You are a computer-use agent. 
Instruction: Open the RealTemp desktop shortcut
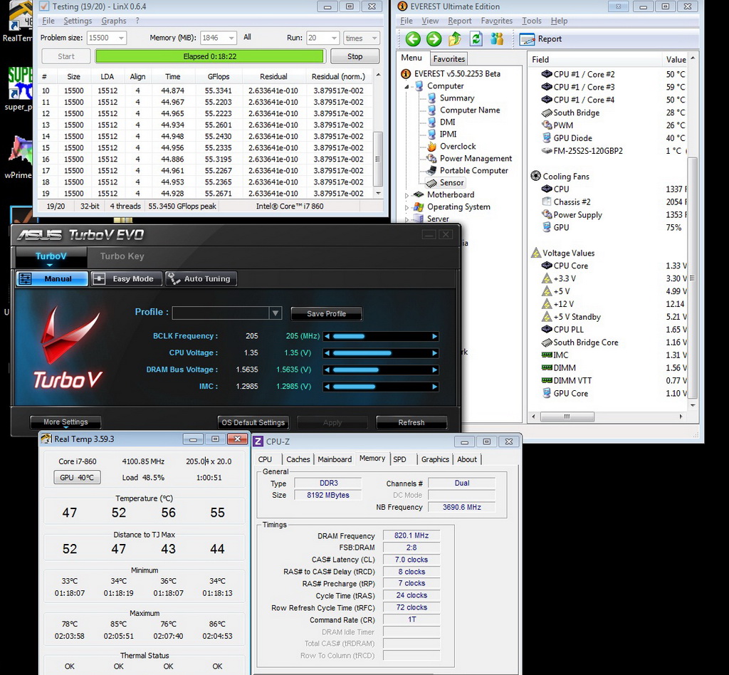17,22
